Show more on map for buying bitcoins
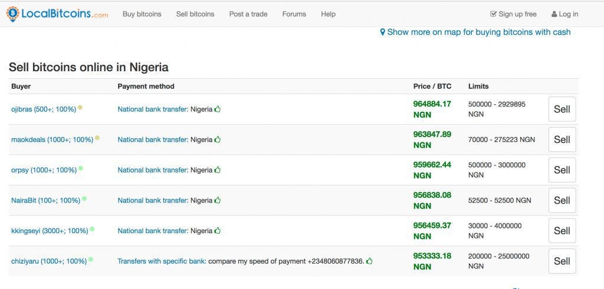 coord(479,32)
